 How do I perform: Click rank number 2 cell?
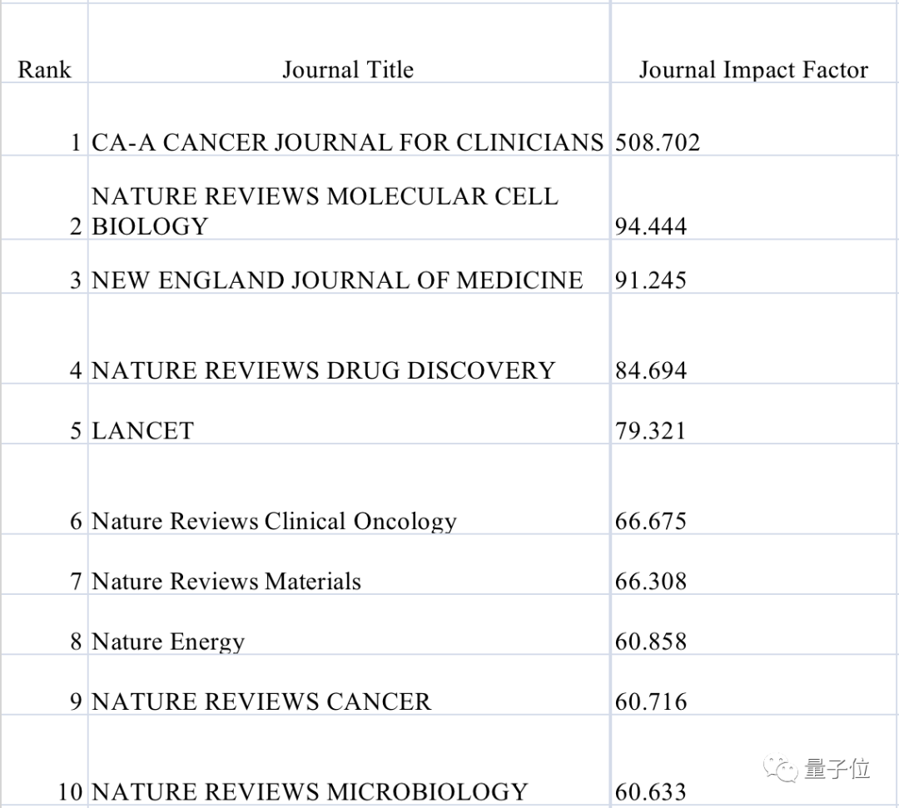coord(44,197)
